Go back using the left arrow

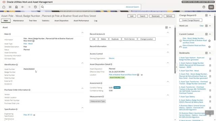[x=23, y=7]
